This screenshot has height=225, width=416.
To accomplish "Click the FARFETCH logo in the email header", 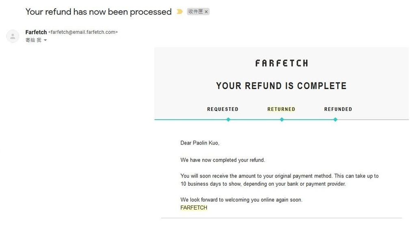I will coord(282,63).
